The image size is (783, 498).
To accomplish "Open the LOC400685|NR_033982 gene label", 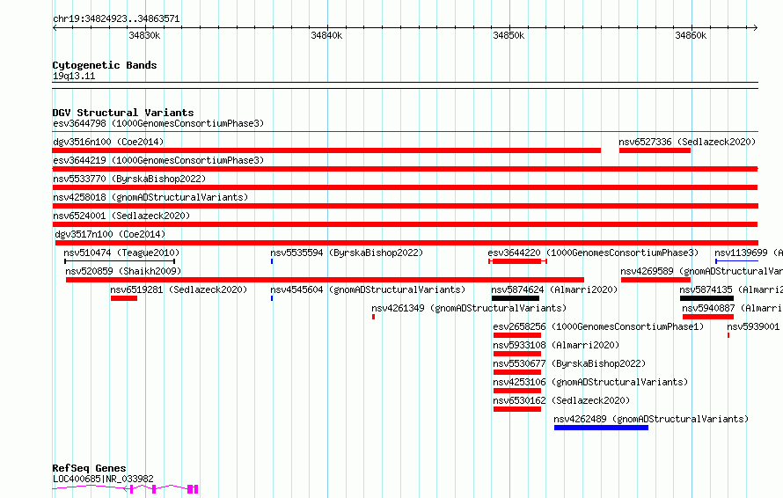I will click(x=103, y=479).
